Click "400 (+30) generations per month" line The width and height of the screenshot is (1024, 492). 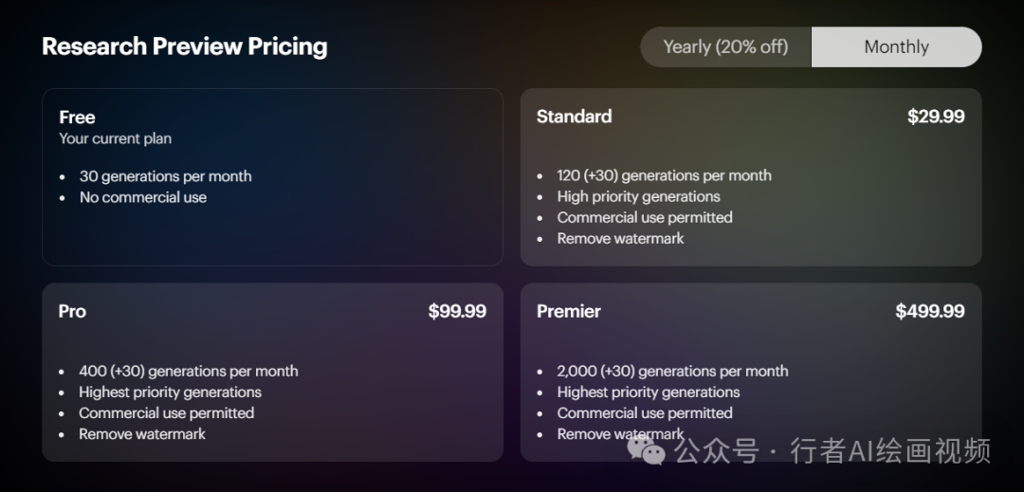coord(188,371)
